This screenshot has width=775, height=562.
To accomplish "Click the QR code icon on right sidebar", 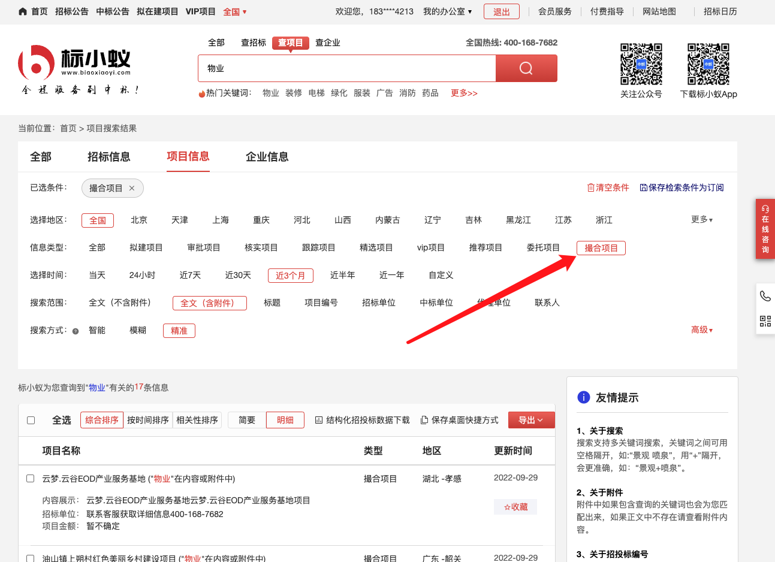I will coord(765,321).
